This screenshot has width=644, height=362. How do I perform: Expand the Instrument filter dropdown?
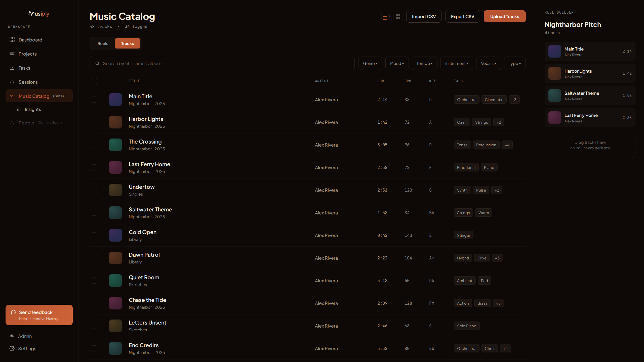pos(457,63)
